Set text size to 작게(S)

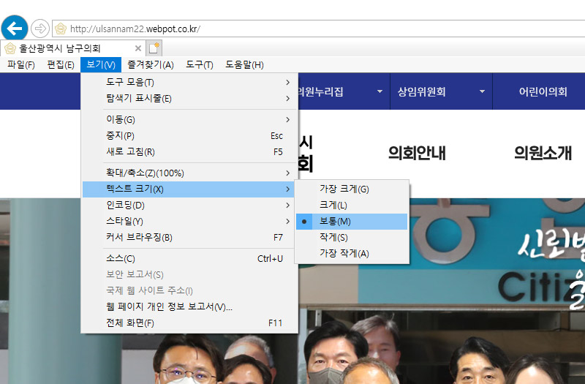(x=352, y=237)
